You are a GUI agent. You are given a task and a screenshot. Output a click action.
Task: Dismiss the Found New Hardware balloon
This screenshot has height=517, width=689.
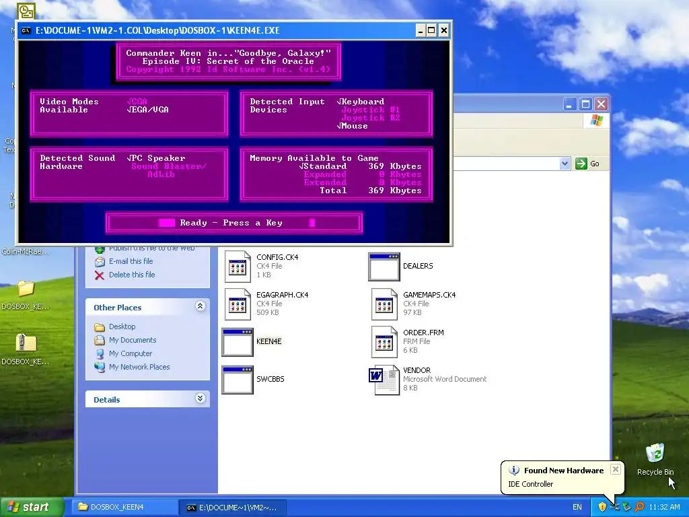coord(616,469)
